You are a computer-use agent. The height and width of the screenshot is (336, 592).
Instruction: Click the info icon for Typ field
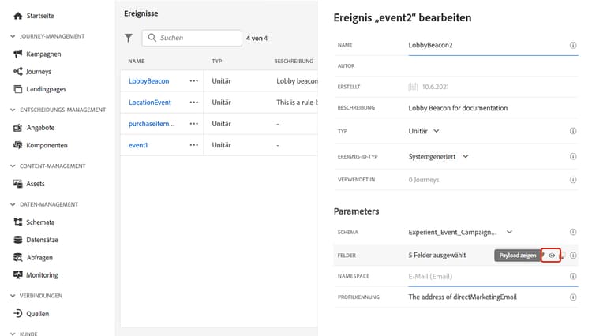point(573,131)
